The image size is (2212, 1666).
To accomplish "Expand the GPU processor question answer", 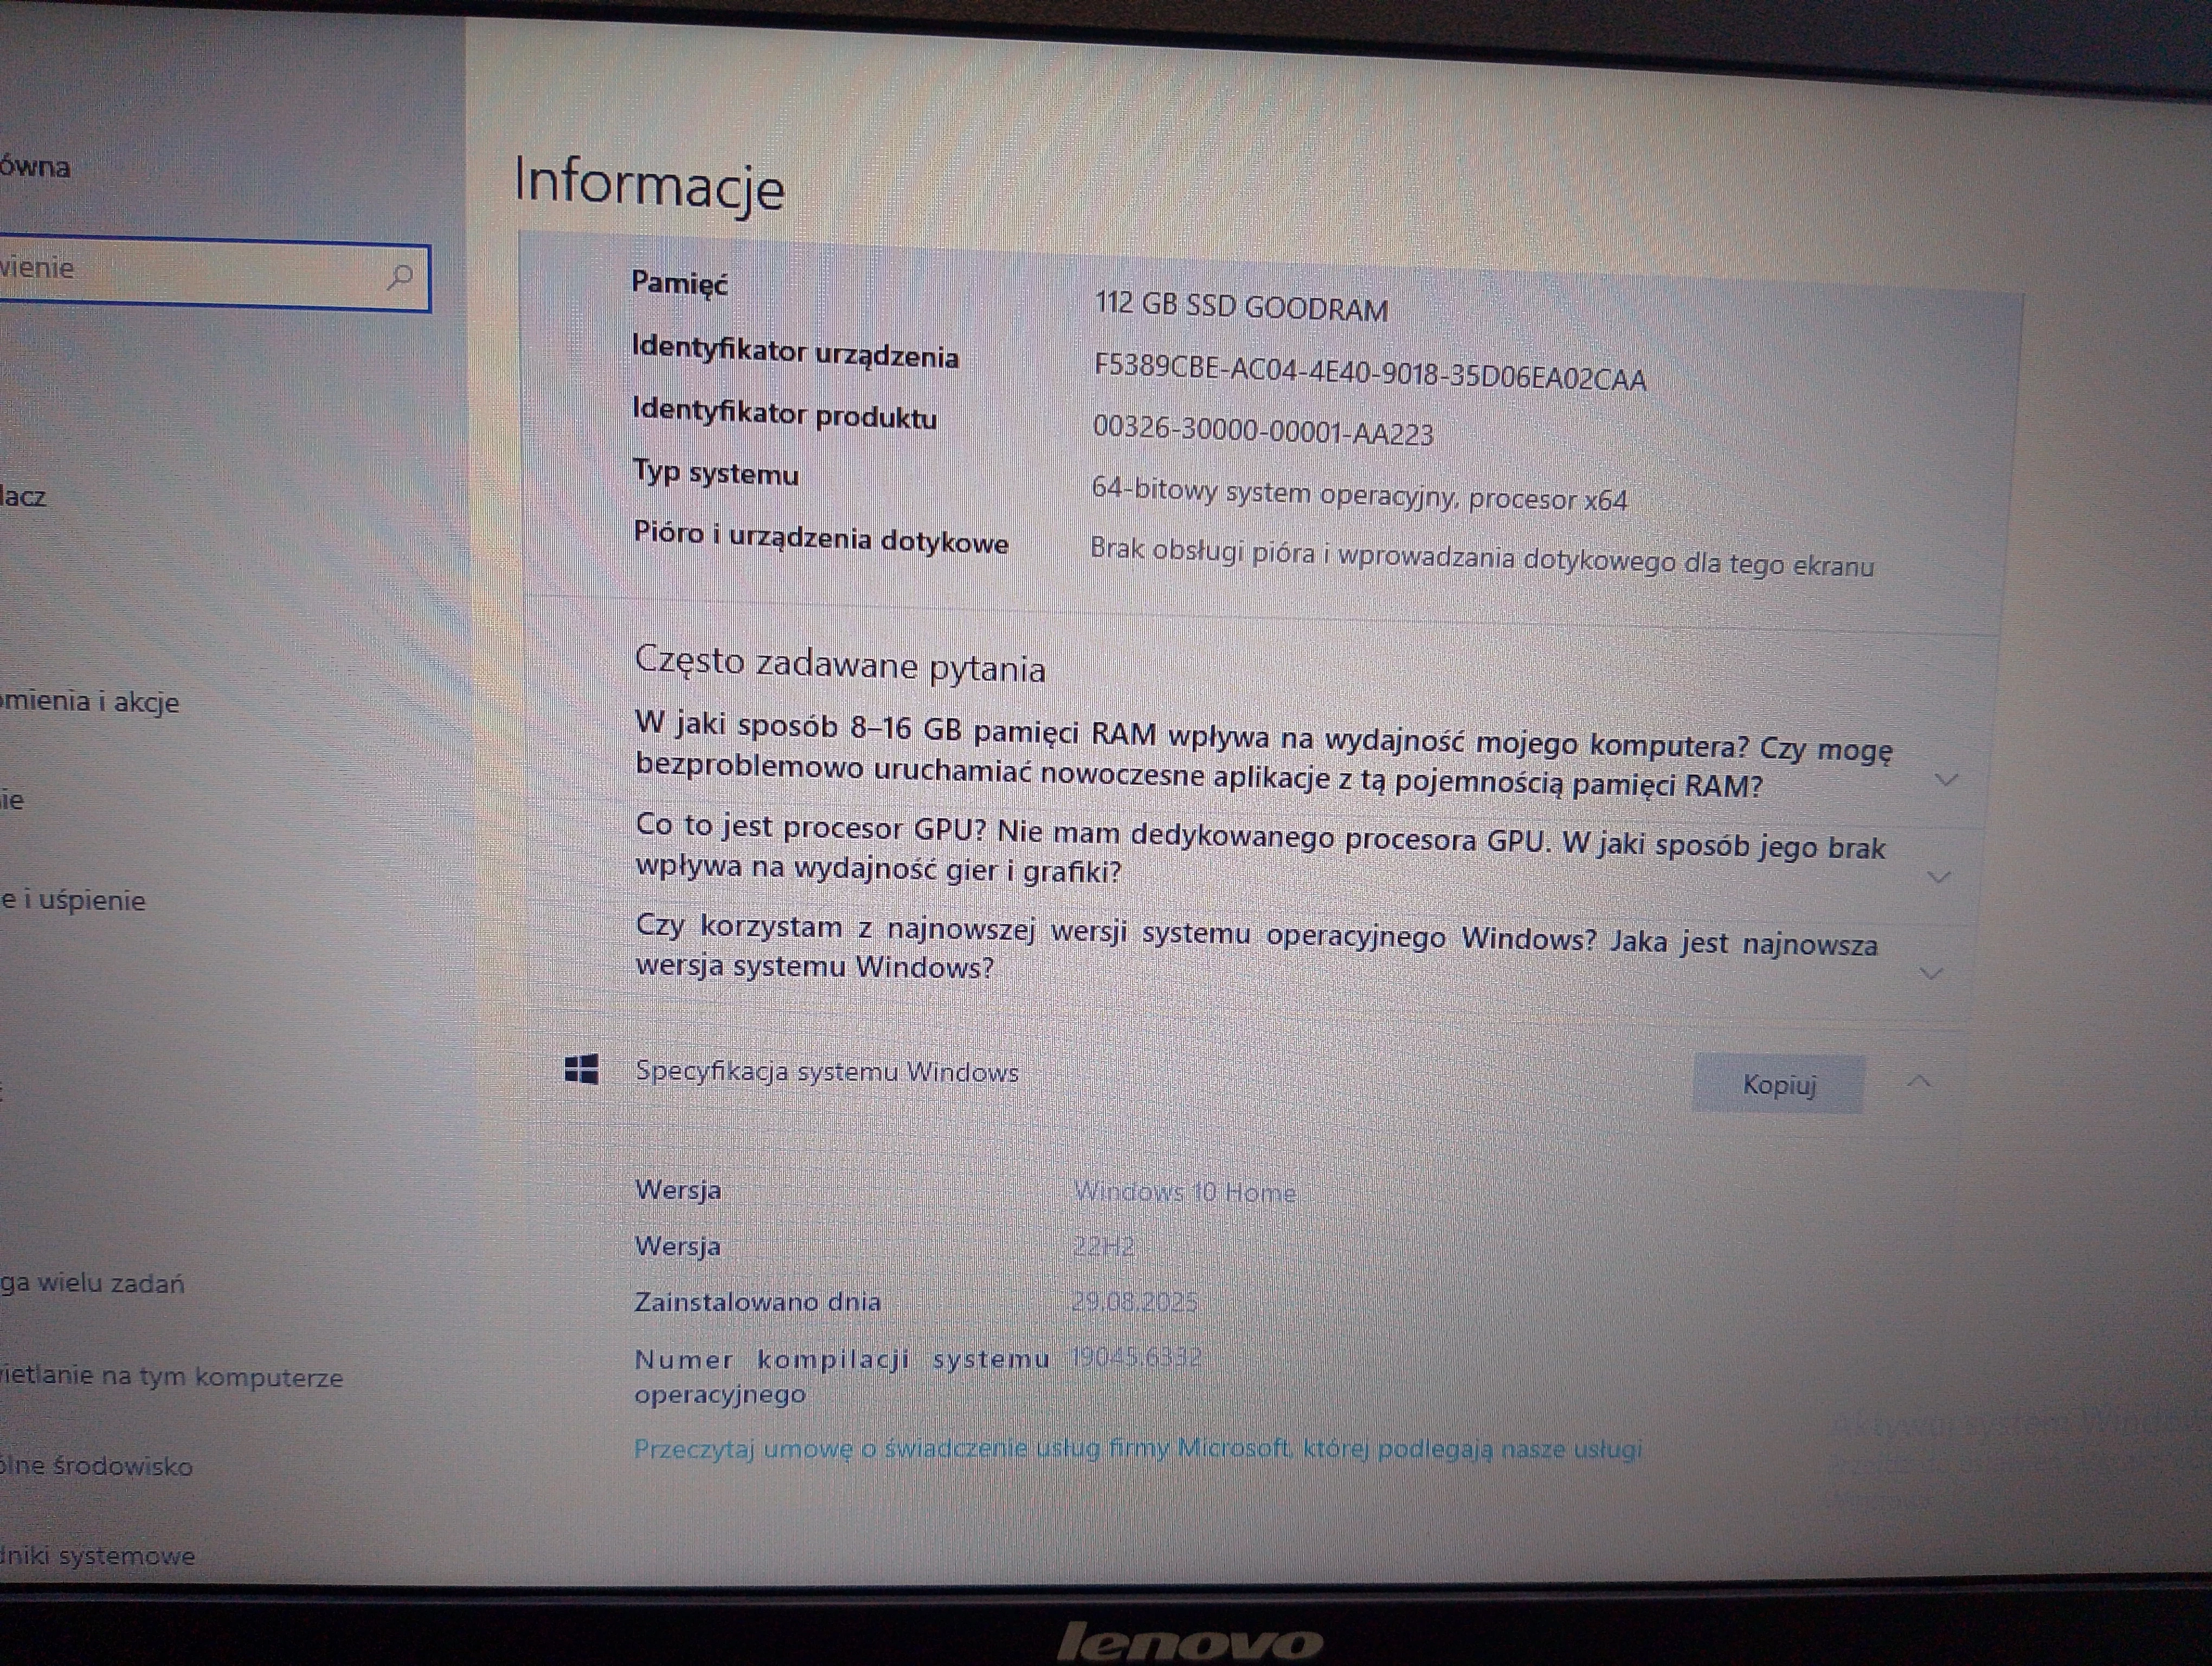I will (x=1938, y=878).
